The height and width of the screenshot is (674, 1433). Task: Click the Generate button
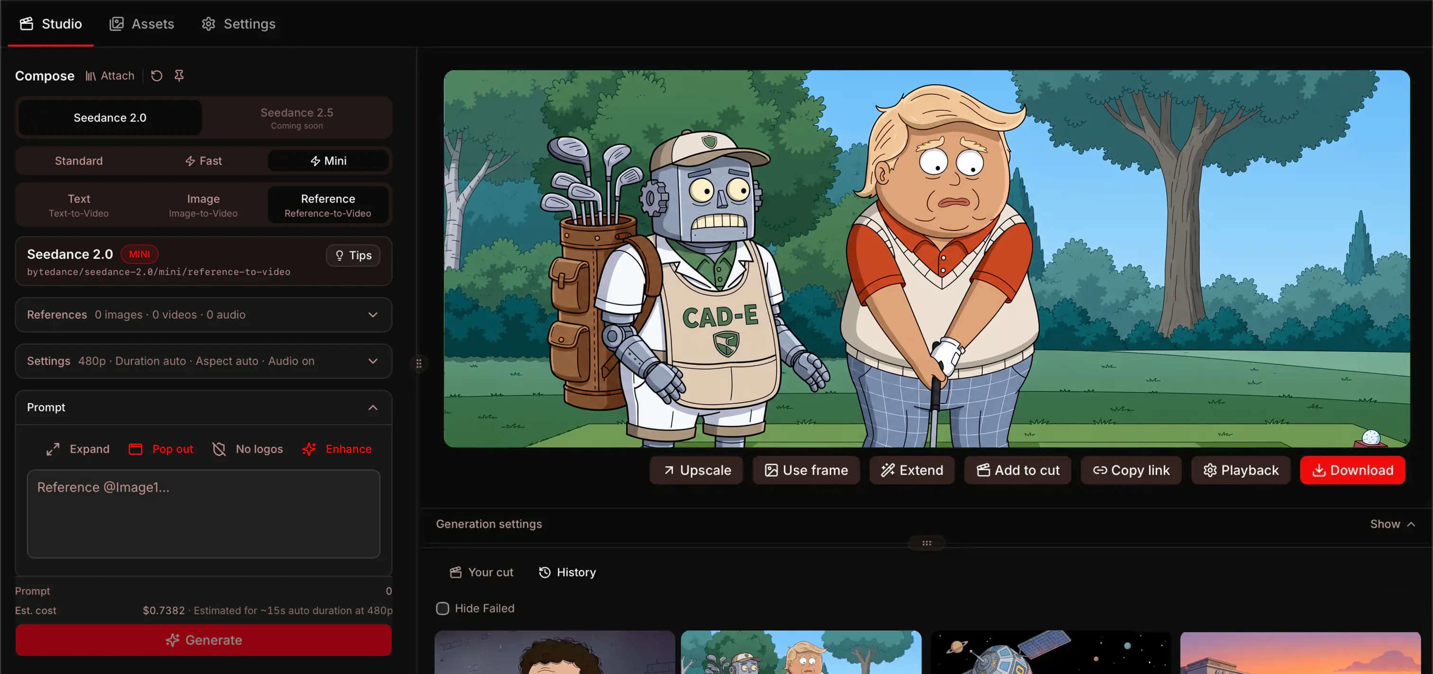pyautogui.click(x=204, y=640)
